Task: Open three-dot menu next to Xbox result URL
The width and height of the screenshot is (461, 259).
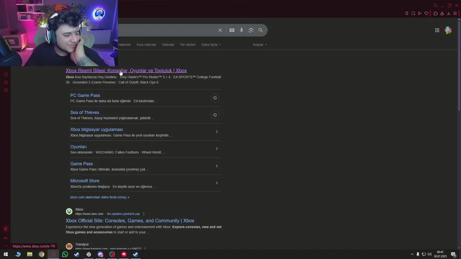Action: click(144, 214)
